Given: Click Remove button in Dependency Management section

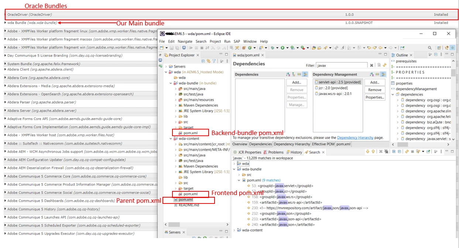Looking at the screenshot, I should 375,90.
